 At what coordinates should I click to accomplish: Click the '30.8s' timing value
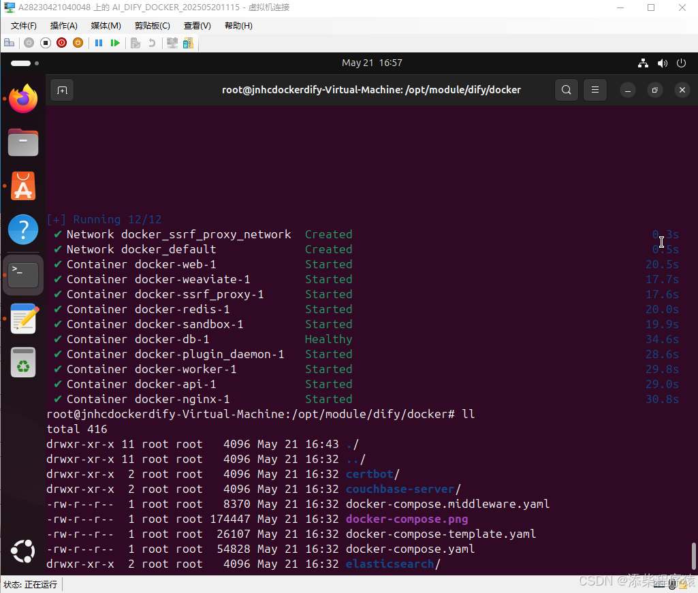662,400
